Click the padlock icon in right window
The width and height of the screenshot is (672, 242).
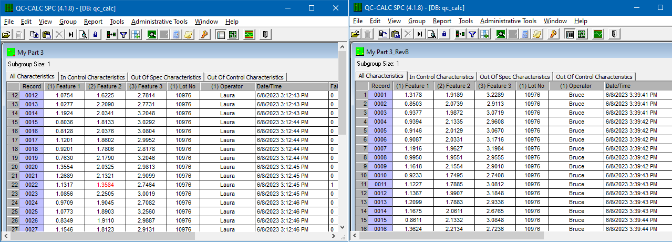(x=444, y=34)
